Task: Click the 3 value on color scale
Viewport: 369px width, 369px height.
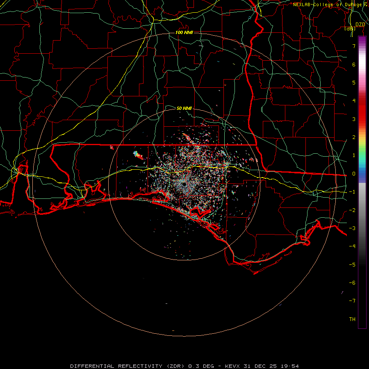Action: coord(354,119)
